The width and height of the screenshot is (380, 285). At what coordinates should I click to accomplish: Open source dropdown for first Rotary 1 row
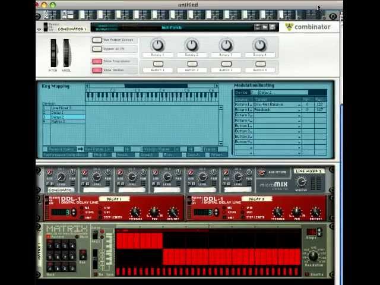pos(243,104)
